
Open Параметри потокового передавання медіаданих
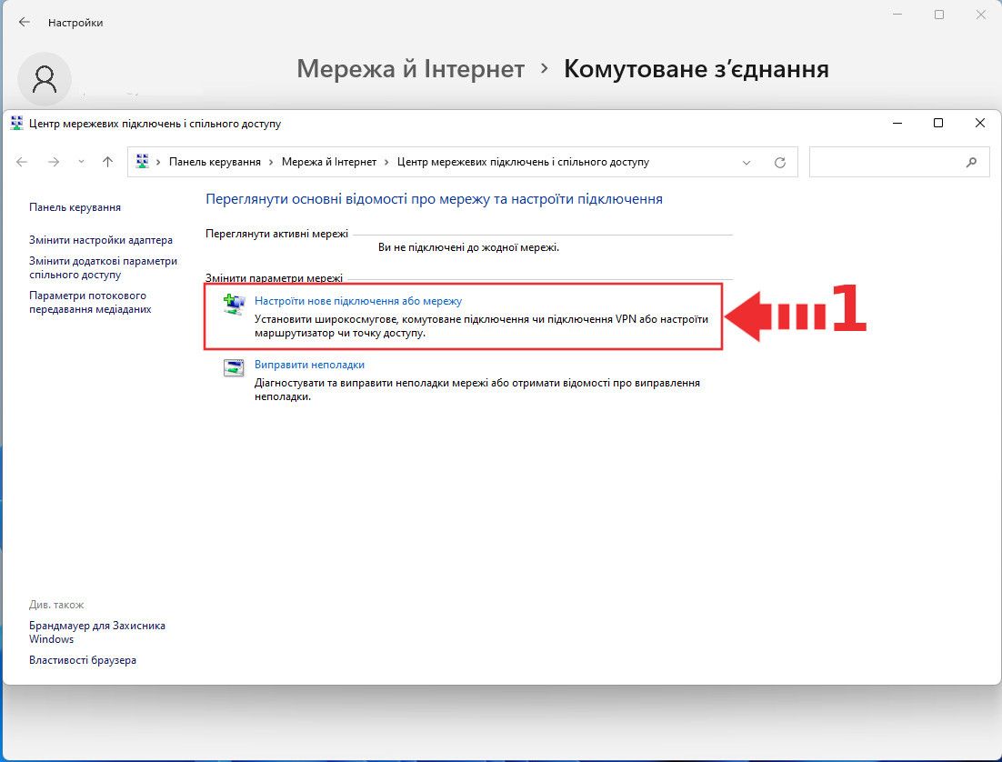90,303
